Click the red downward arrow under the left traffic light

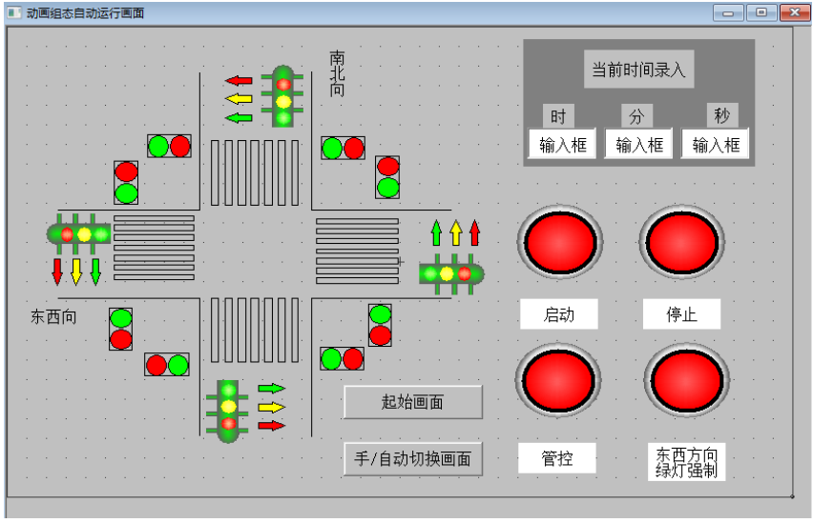pyautogui.click(x=57, y=272)
